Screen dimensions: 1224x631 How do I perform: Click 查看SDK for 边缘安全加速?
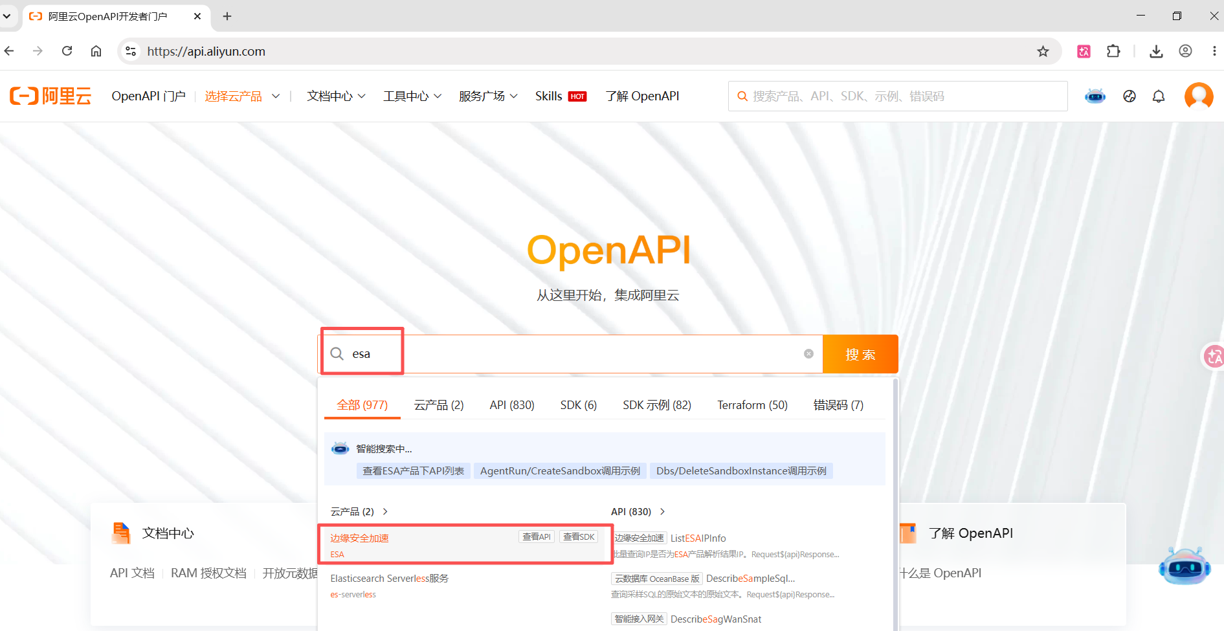579,537
